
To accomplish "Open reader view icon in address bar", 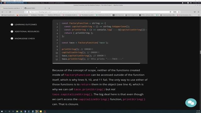I will pos(171,12).
